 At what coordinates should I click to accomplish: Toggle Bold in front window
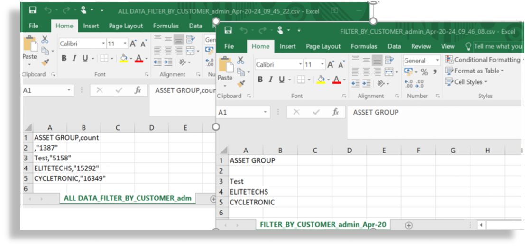tap(260, 80)
